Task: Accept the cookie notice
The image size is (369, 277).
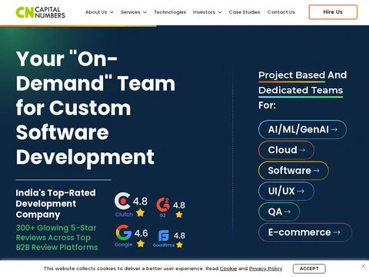Action: (x=309, y=269)
